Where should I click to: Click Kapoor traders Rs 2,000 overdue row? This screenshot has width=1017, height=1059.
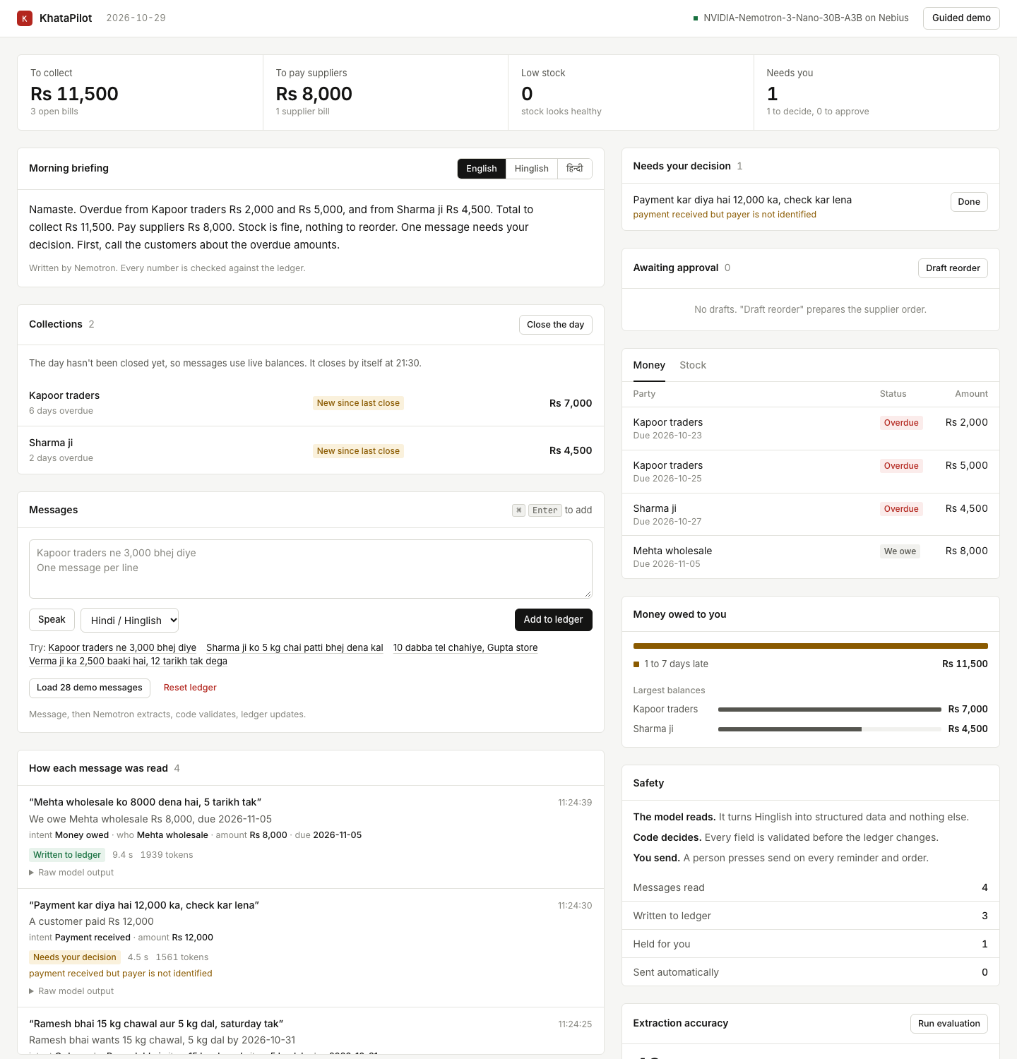(811, 429)
